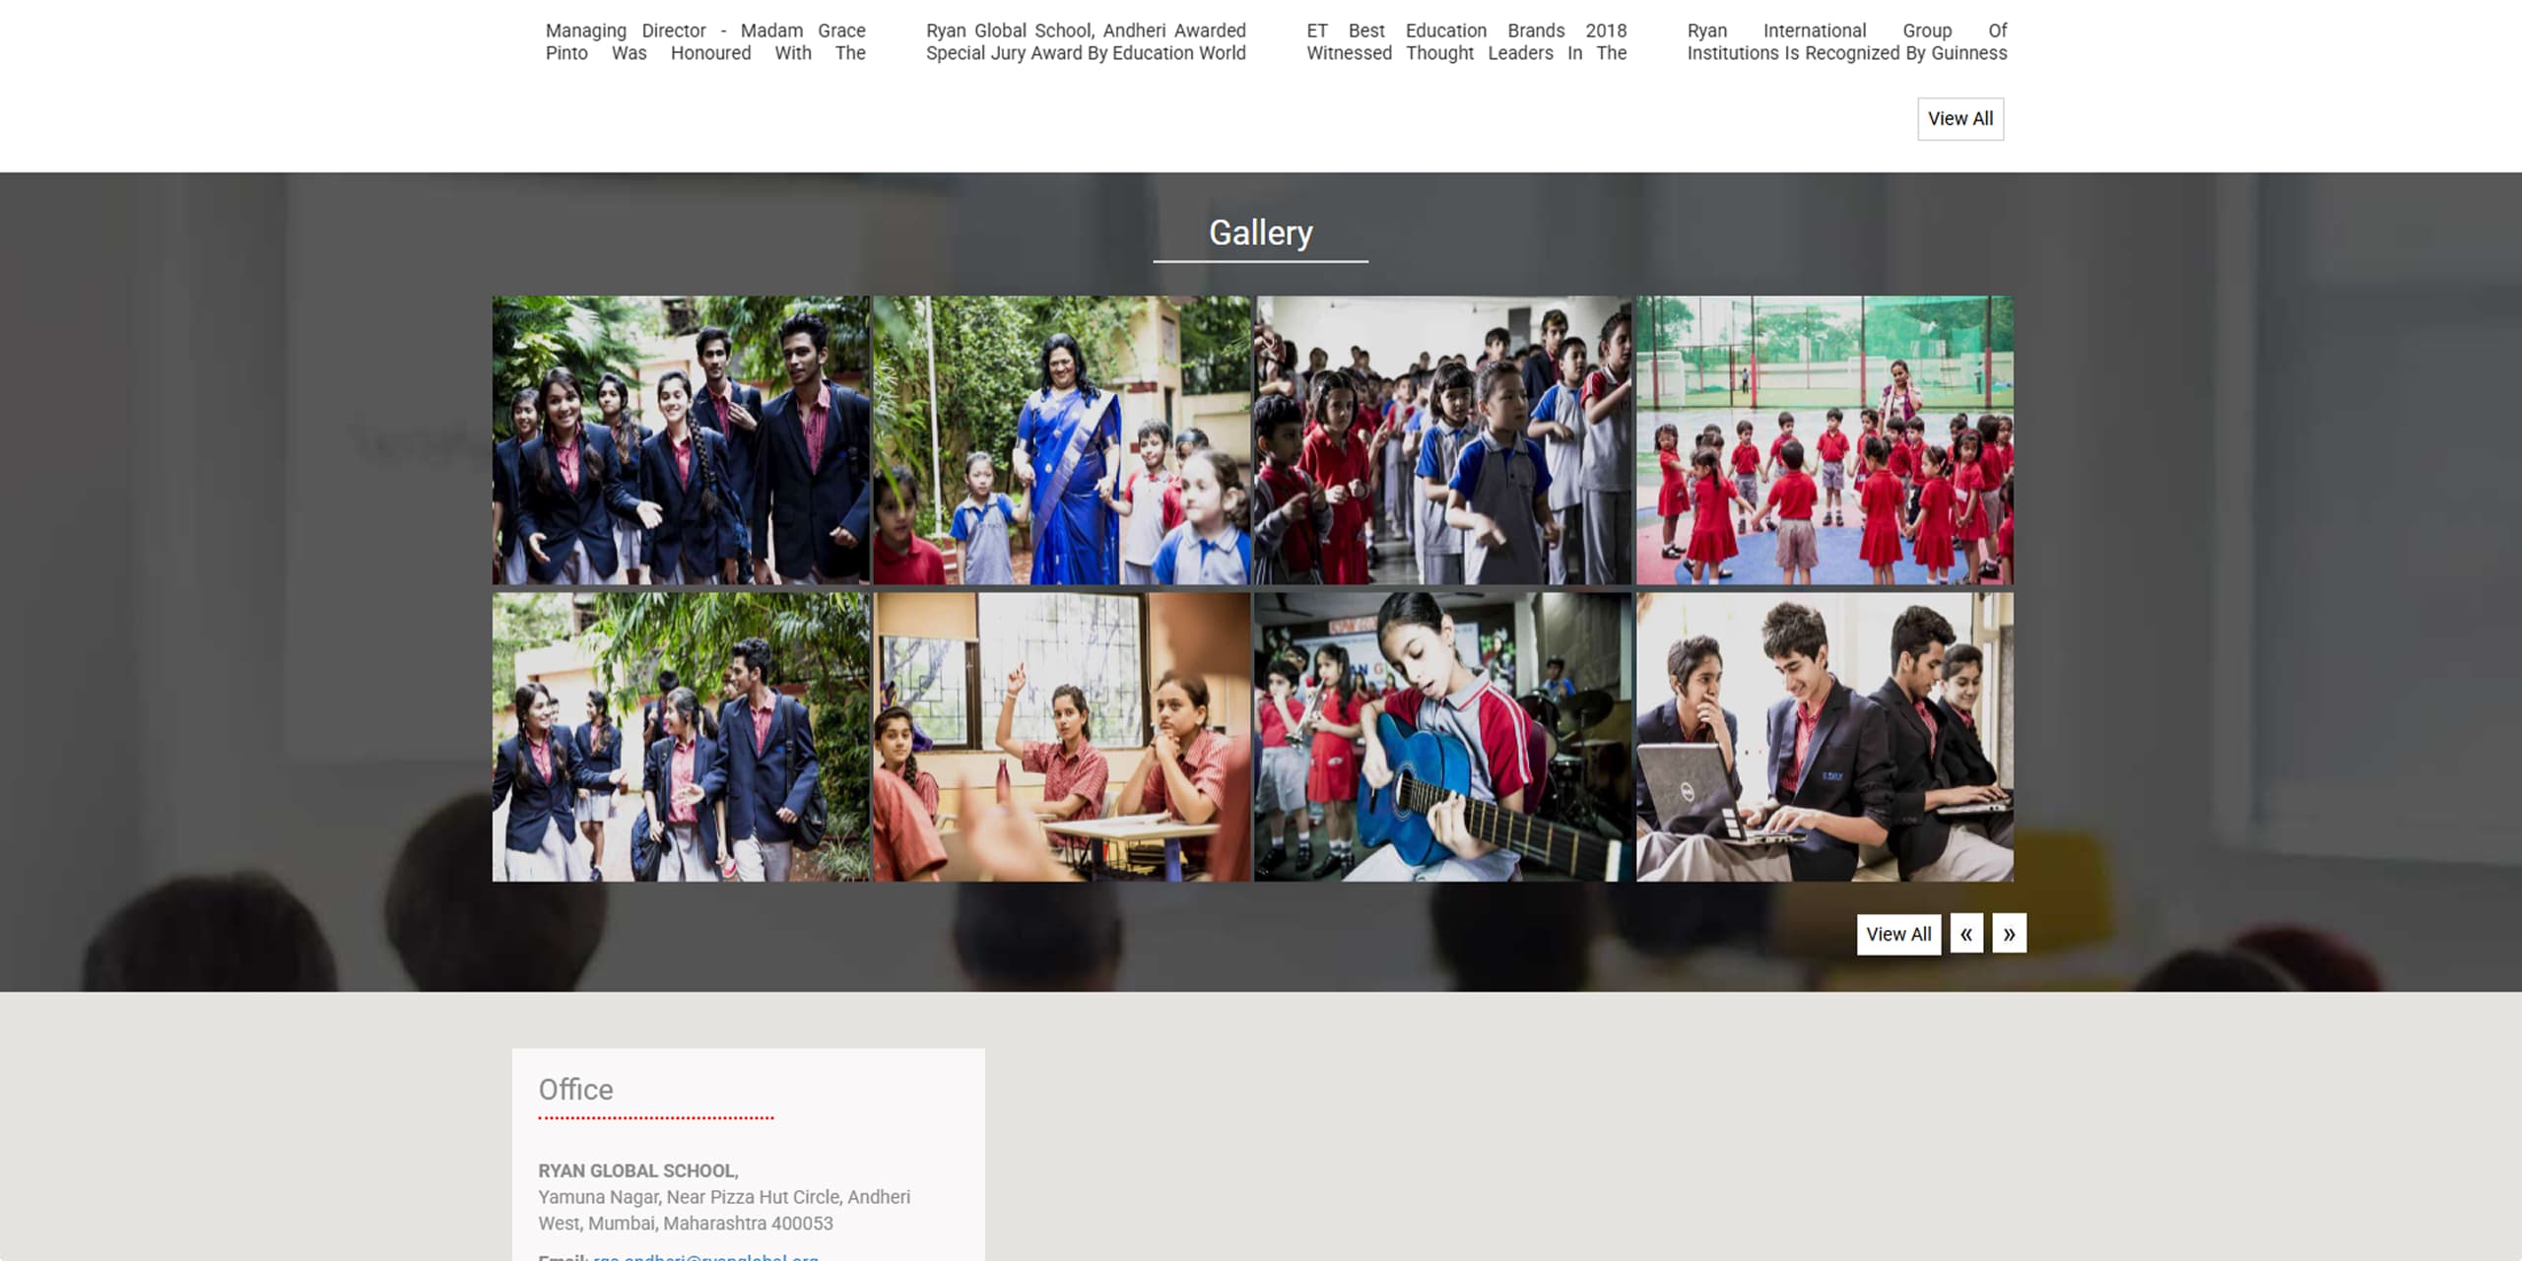Image resolution: width=2522 pixels, height=1261 pixels.
Task: Click the Office card heading
Action: pyautogui.click(x=575, y=1090)
